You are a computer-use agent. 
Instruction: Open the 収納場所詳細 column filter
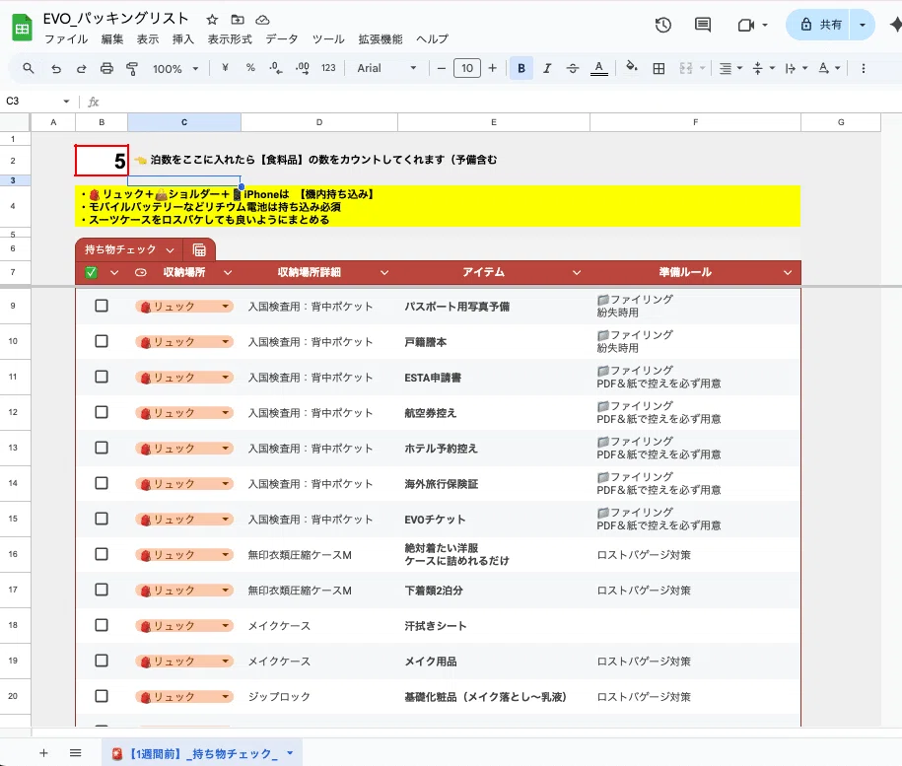pos(384,272)
